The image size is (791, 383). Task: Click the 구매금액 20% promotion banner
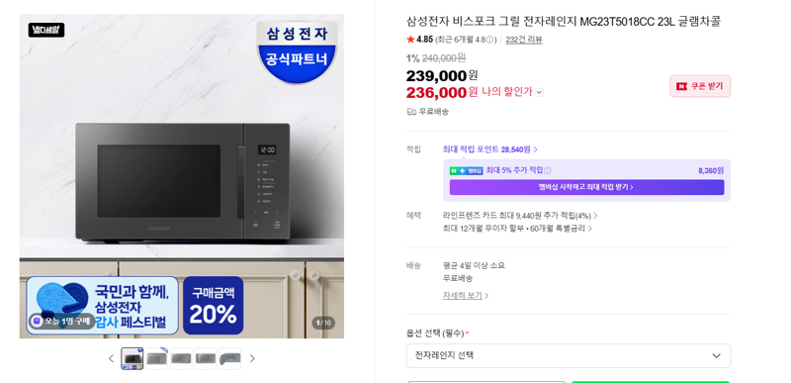(213, 305)
